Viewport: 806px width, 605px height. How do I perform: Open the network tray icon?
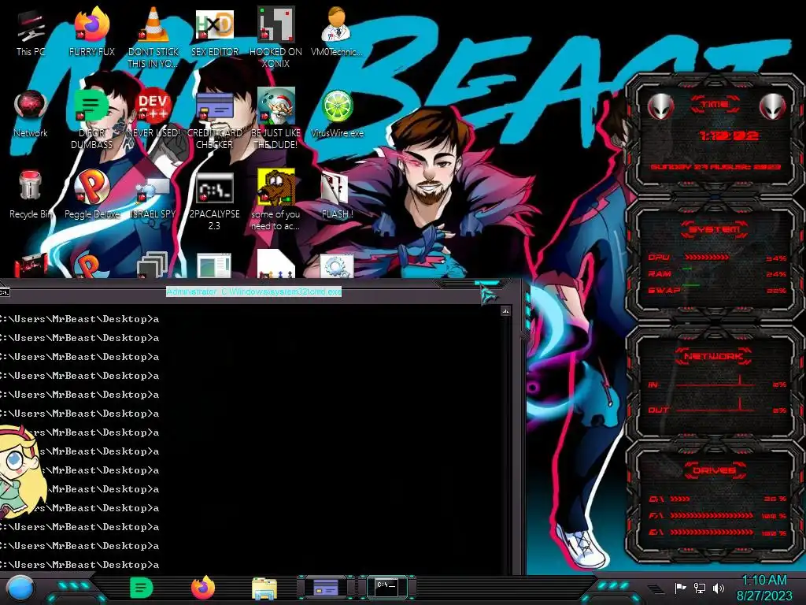click(x=700, y=588)
